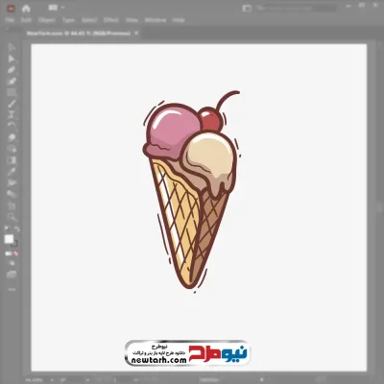Select the Selection tool arrow
Screen dimensions: 384x384
(x=12, y=47)
